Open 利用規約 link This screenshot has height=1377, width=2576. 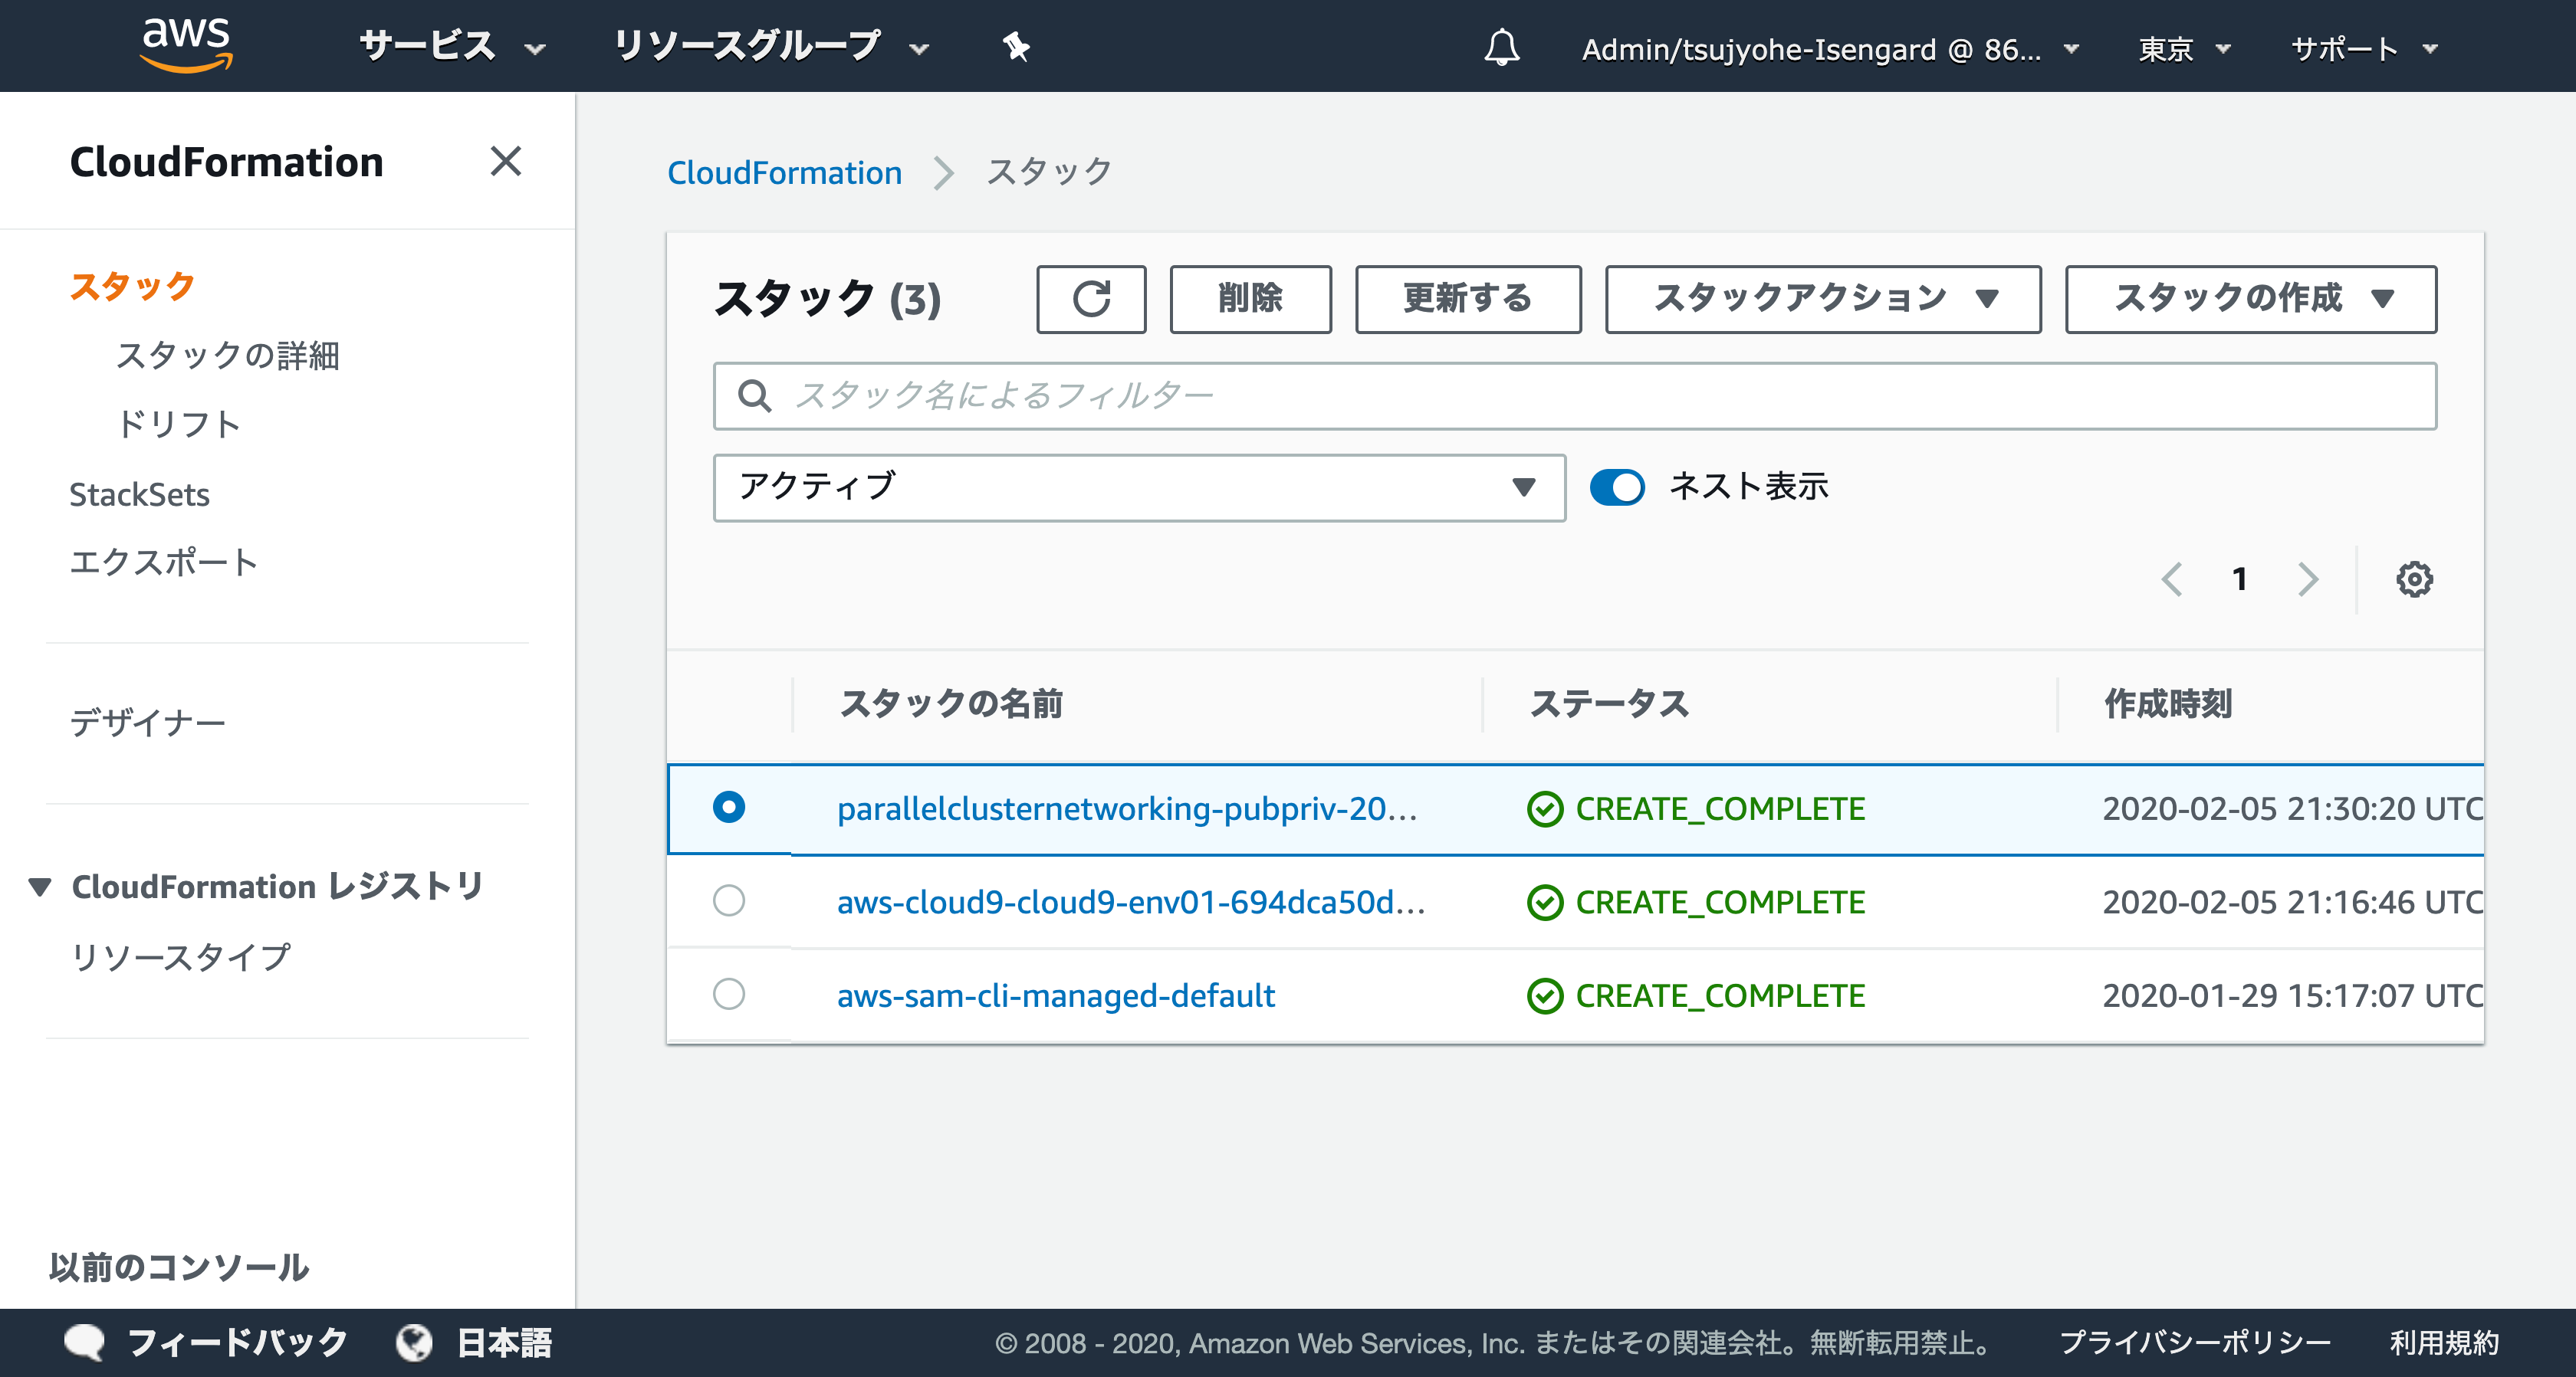pos(2444,1342)
